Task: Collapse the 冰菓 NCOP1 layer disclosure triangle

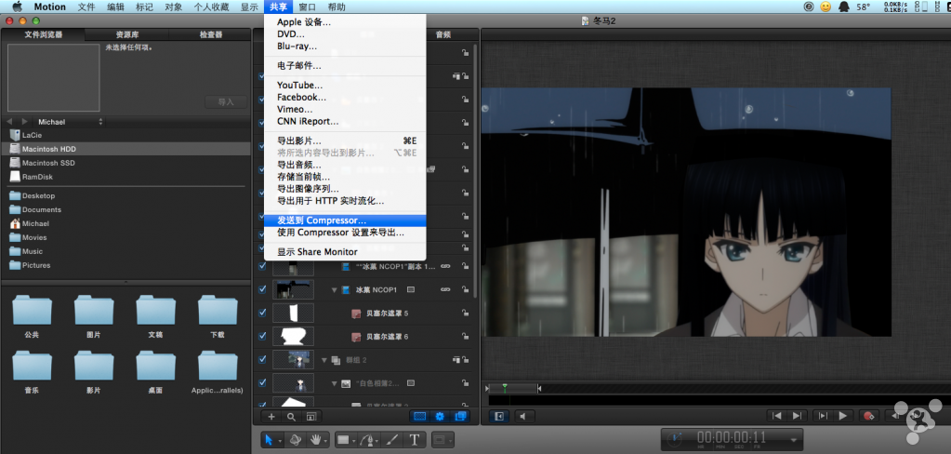Action: point(334,290)
